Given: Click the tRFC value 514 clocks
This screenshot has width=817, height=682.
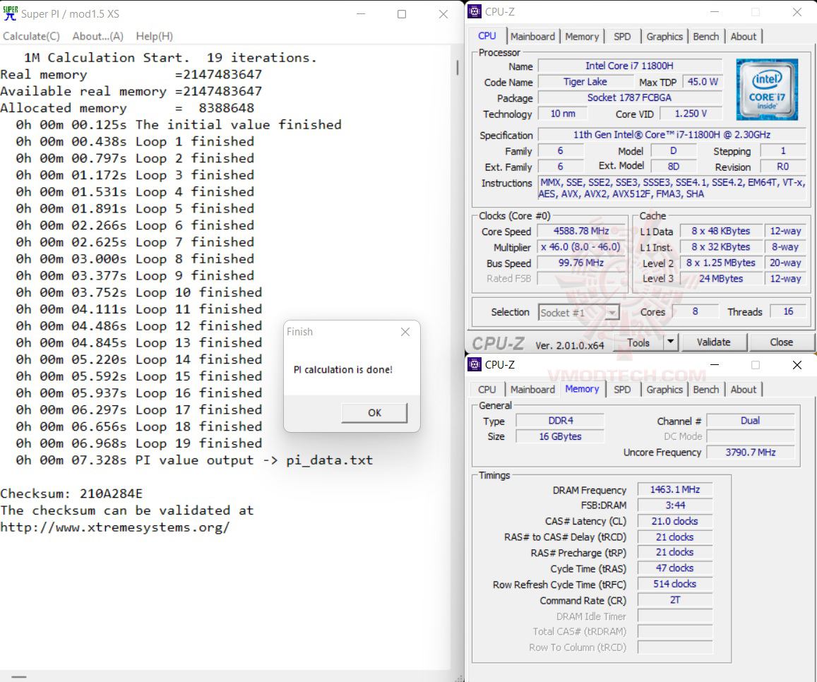Looking at the screenshot, I should [675, 584].
